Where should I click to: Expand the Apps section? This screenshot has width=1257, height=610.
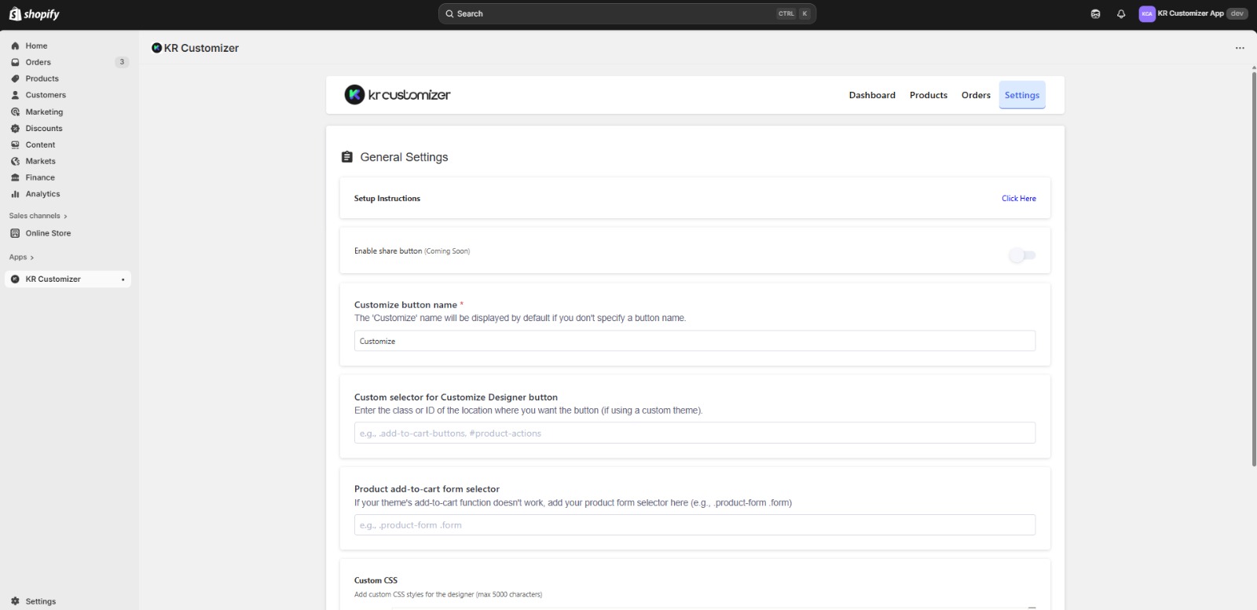pos(21,258)
